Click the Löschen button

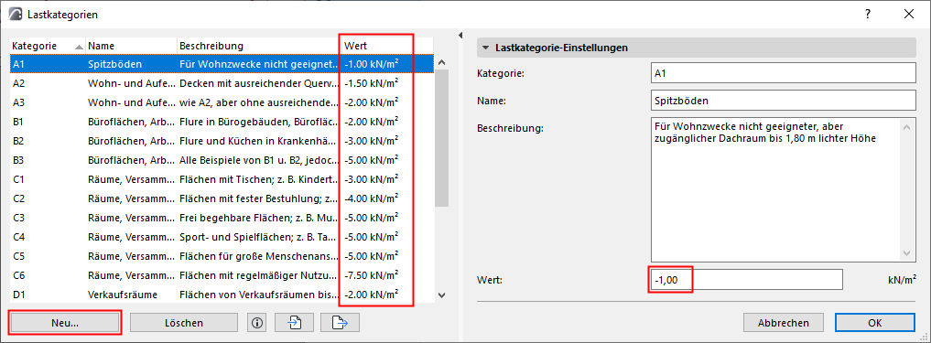pos(184,323)
